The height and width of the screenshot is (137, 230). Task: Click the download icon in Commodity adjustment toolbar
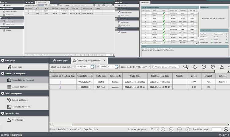pos(222,67)
